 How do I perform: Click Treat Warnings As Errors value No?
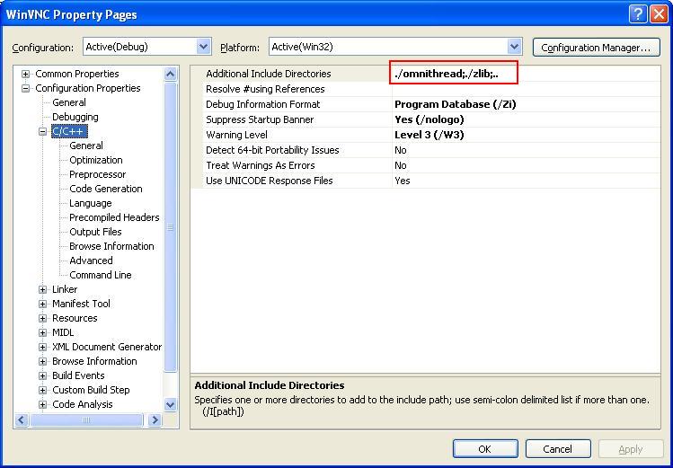(x=401, y=165)
